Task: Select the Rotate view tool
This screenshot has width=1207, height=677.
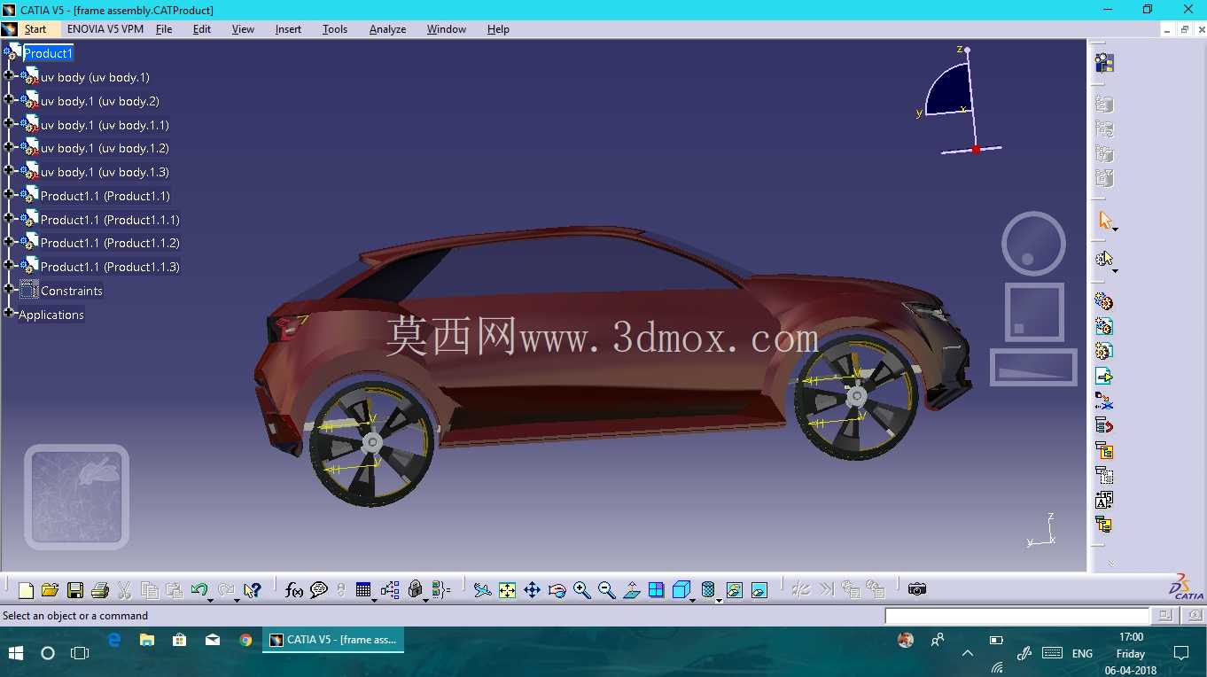Action: [x=557, y=590]
